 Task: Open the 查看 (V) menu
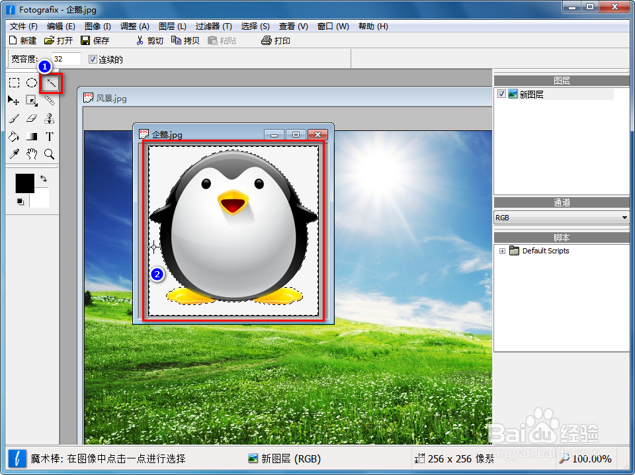coord(293,26)
